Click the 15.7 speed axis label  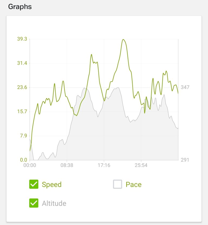[x=22, y=111]
